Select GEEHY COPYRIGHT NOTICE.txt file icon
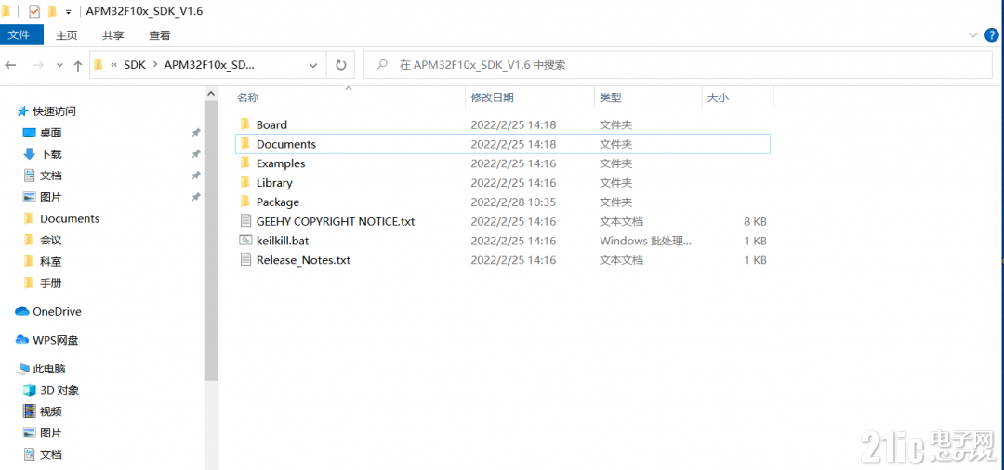The image size is (1004, 470). coord(245,221)
